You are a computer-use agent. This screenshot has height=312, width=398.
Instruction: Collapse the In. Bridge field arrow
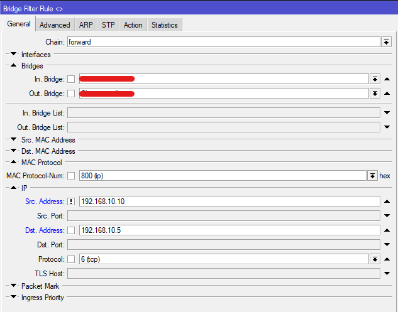[387, 79]
